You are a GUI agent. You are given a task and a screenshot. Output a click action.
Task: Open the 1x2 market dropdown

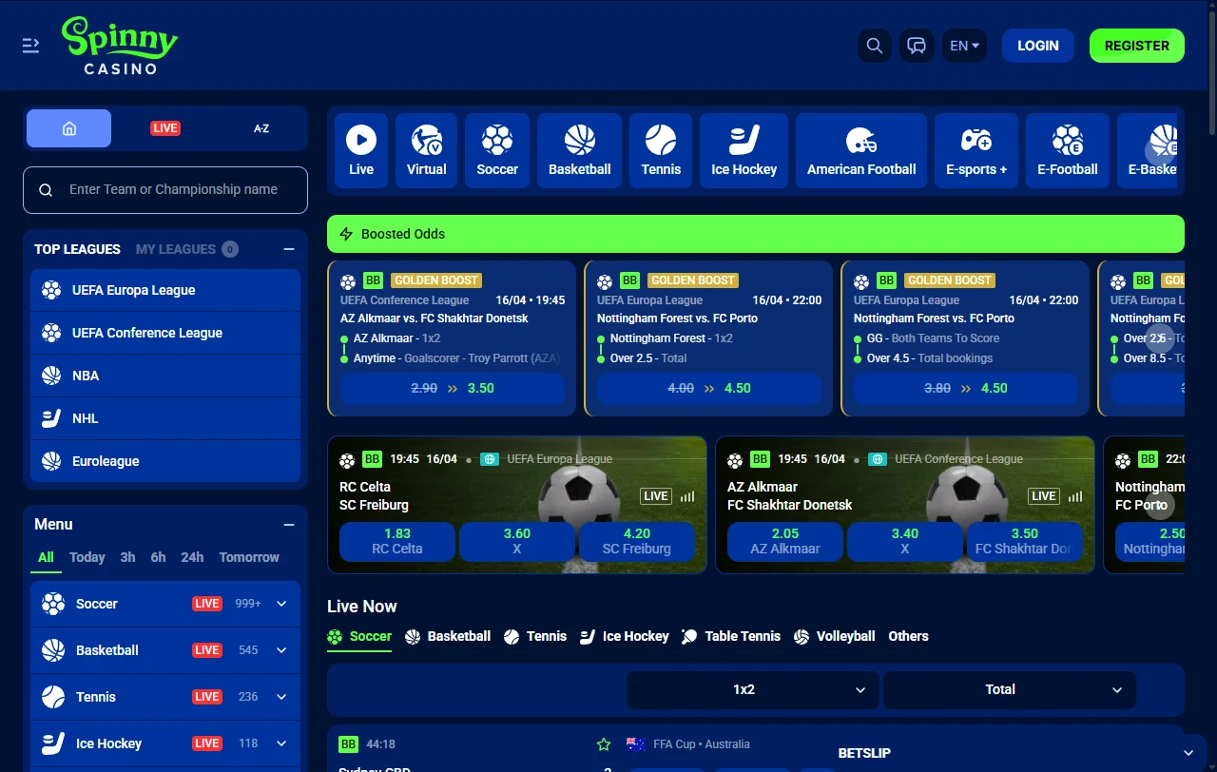[x=752, y=690]
